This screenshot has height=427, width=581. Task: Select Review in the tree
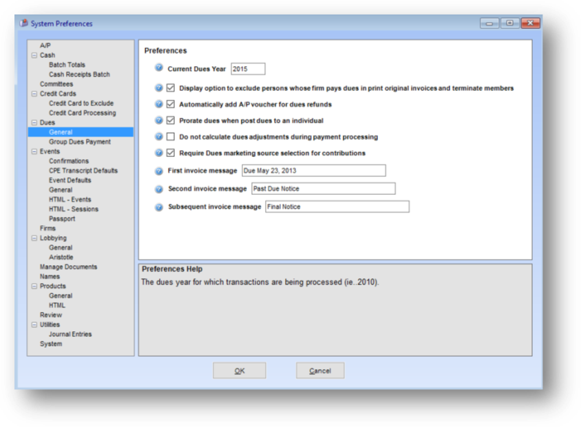[x=51, y=315]
